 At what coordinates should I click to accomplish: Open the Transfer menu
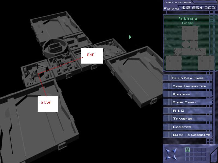click(x=188, y=119)
